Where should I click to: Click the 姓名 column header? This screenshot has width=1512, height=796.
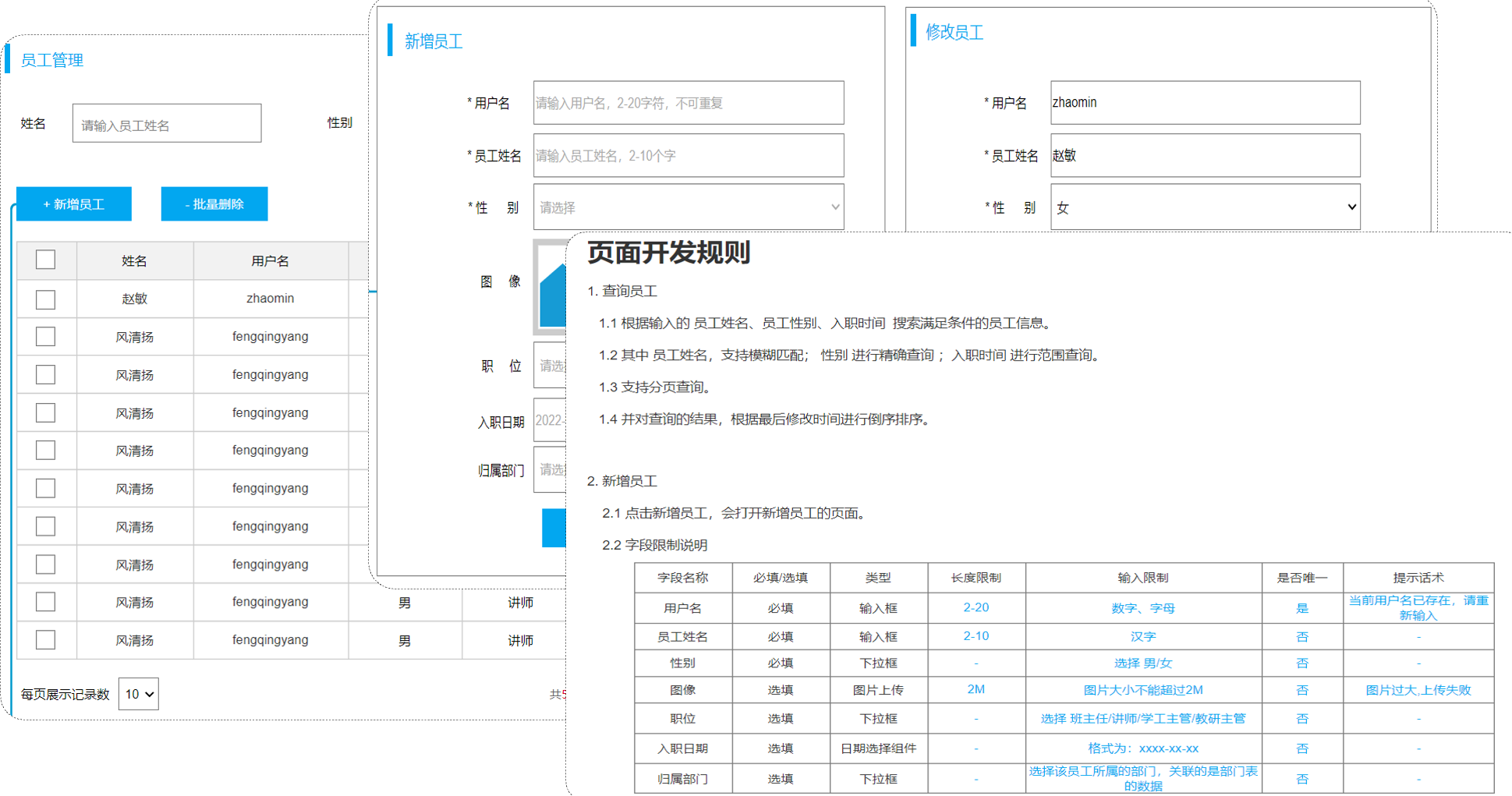[134, 261]
